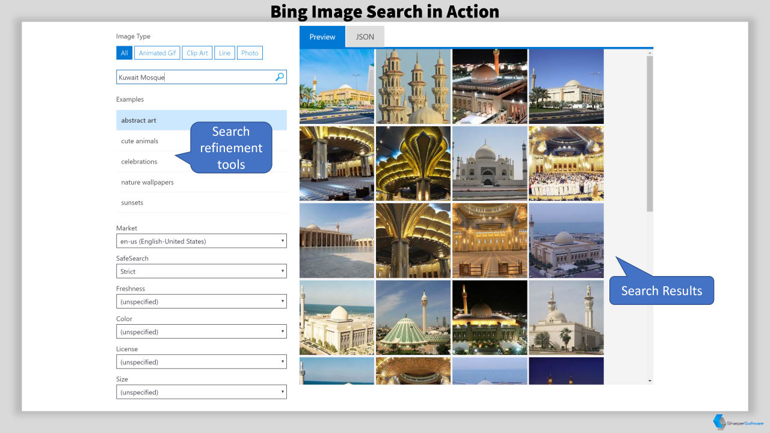Select the Line image type
The image size is (770, 433).
[224, 53]
